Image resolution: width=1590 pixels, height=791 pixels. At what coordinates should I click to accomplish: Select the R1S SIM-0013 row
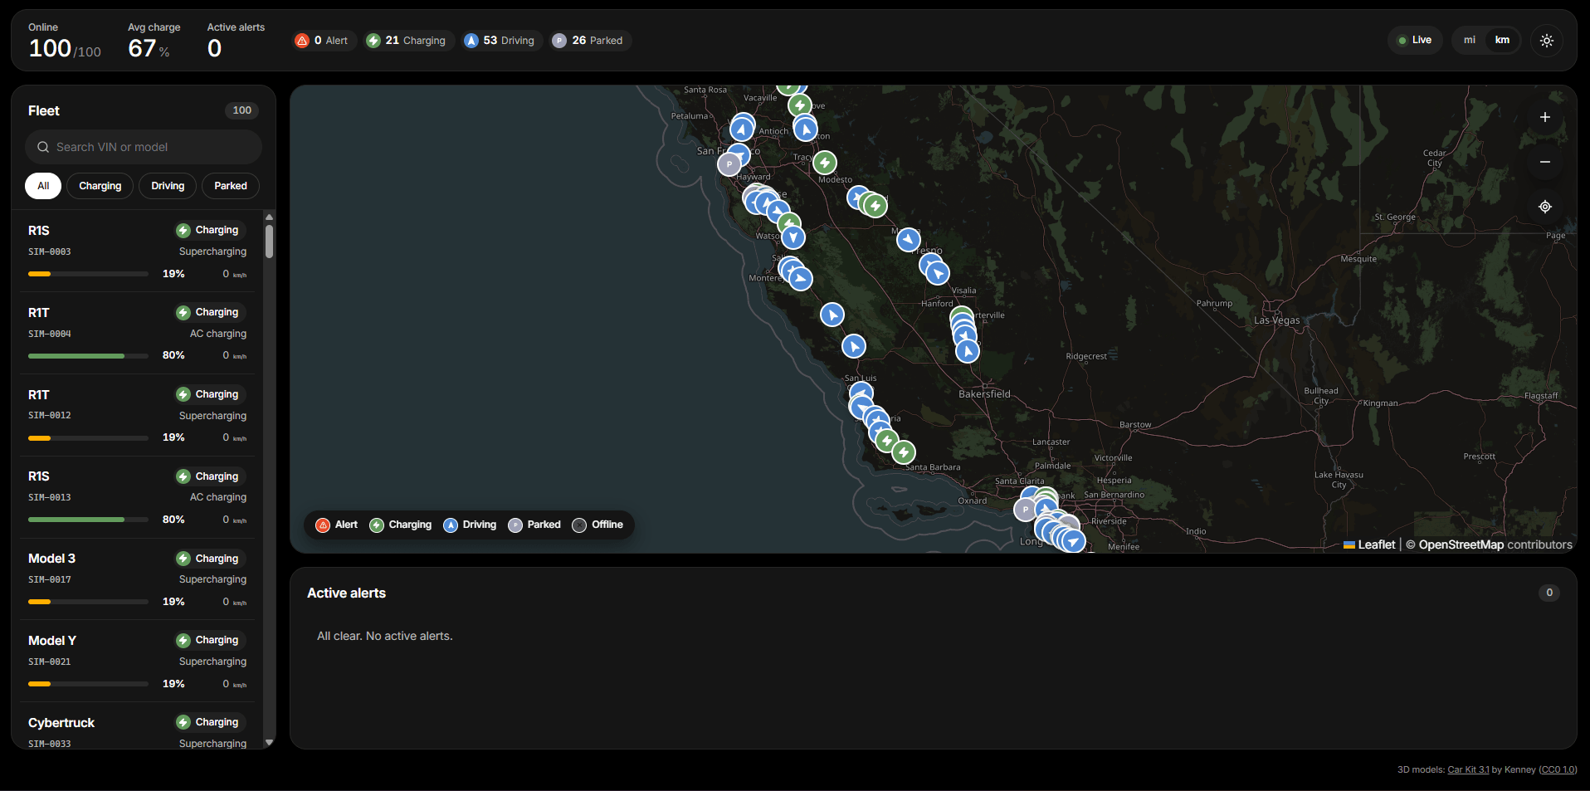point(137,496)
